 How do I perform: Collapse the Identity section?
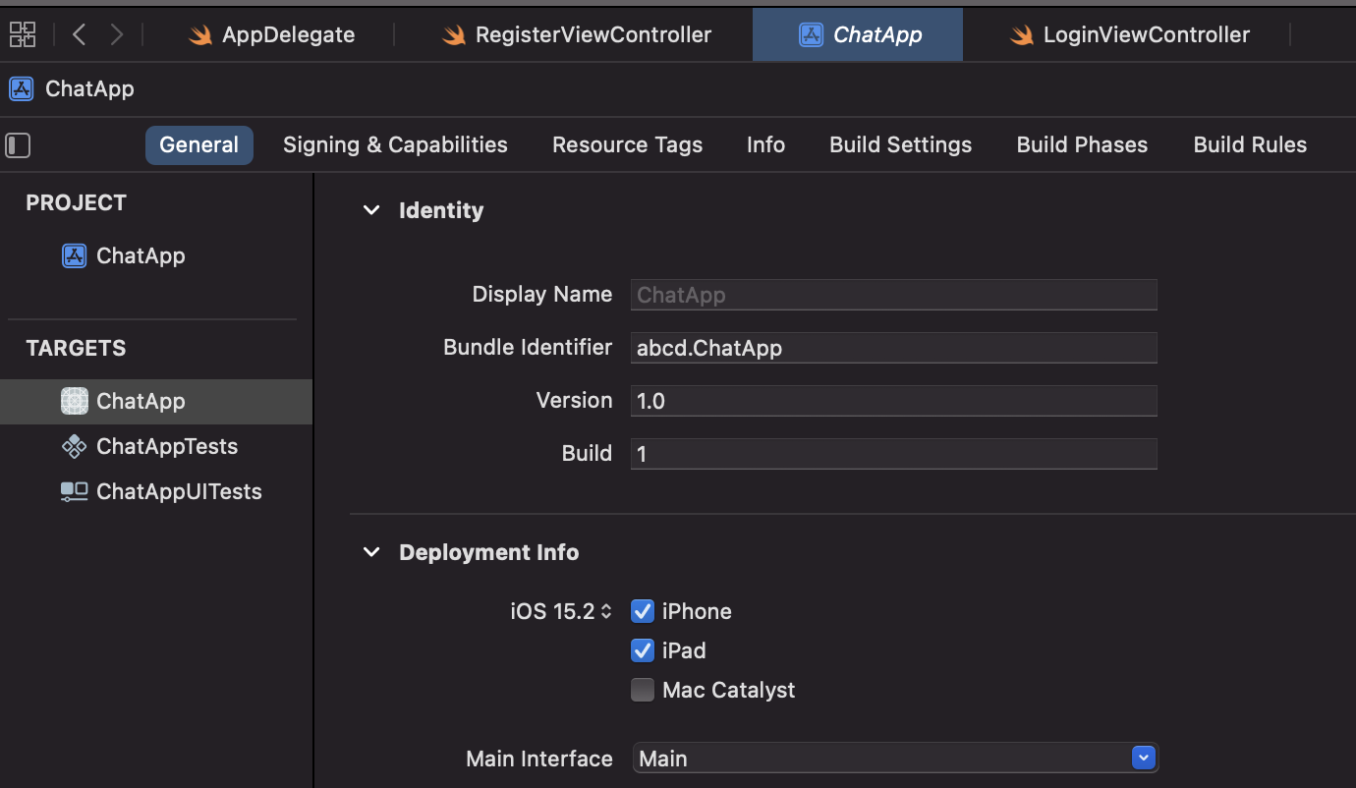[371, 210]
